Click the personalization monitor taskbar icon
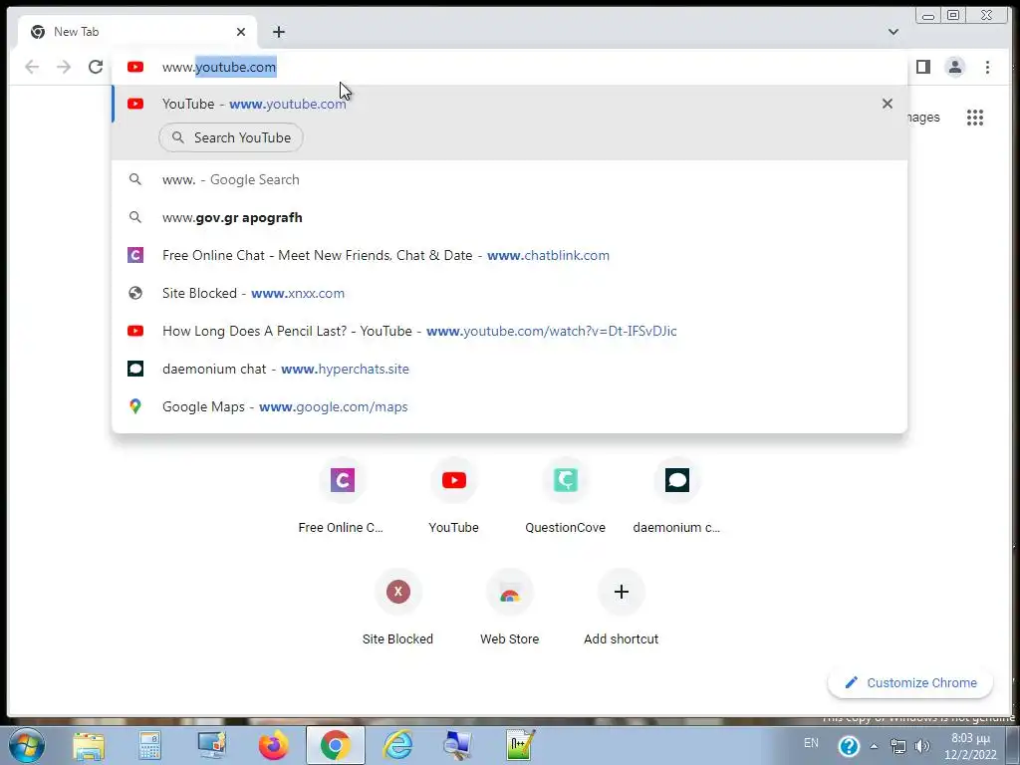This screenshot has width=1020, height=765. click(211, 746)
